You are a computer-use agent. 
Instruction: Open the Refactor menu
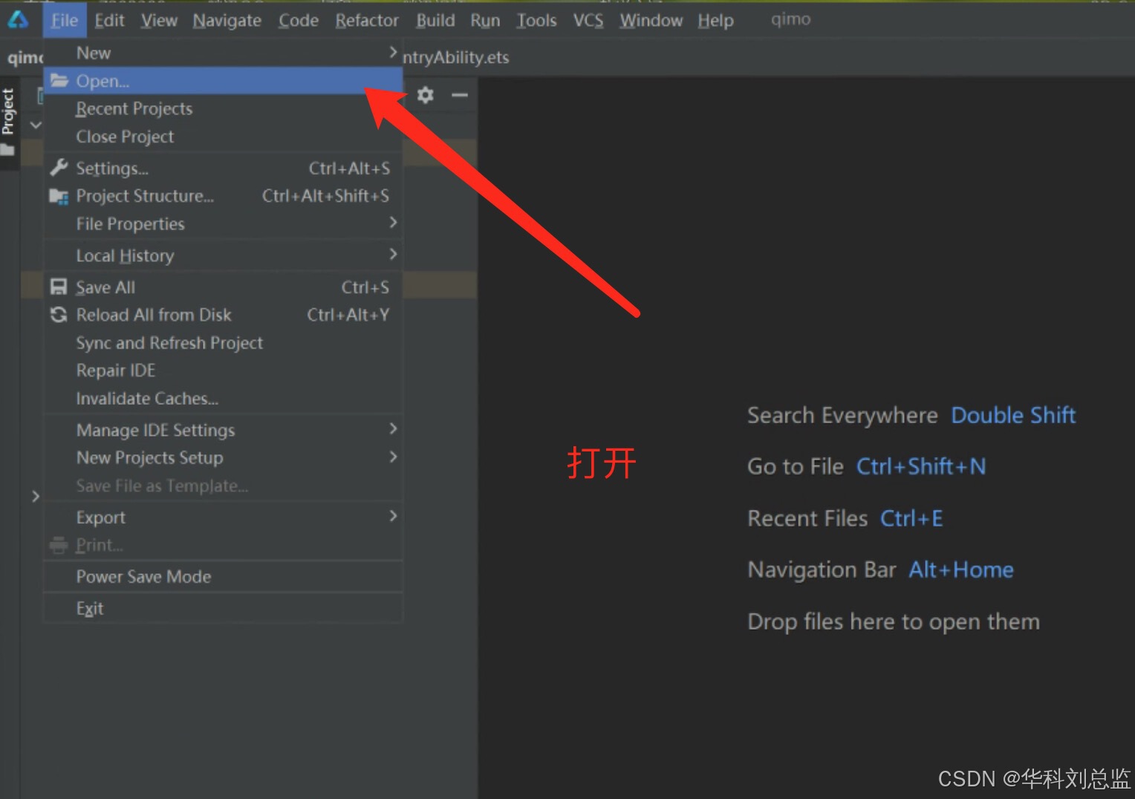click(x=366, y=20)
